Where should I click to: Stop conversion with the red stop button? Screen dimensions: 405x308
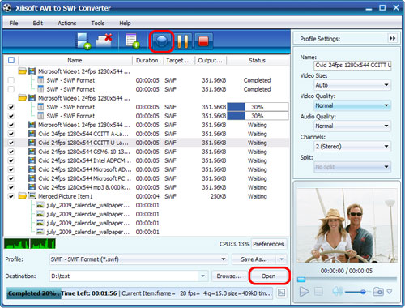[203, 41]
